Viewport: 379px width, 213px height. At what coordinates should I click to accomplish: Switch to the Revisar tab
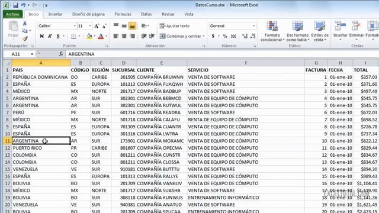(x=168, y=14)
